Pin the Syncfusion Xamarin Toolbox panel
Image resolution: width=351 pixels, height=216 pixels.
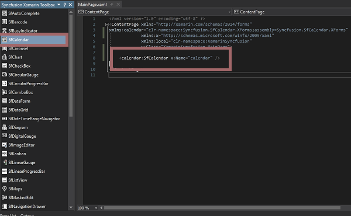pos(65,5)
